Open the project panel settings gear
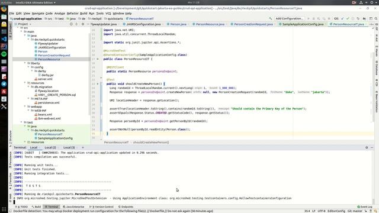The width and height of the screenshot is (379, 213). tap(83, 24)
